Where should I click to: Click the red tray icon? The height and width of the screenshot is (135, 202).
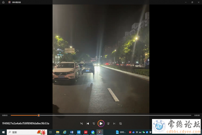[130, 132]
